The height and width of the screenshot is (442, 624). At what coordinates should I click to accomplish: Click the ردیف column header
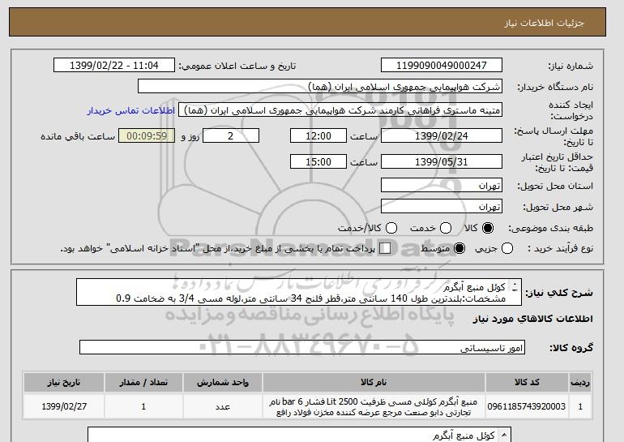(x=580, y=382)
